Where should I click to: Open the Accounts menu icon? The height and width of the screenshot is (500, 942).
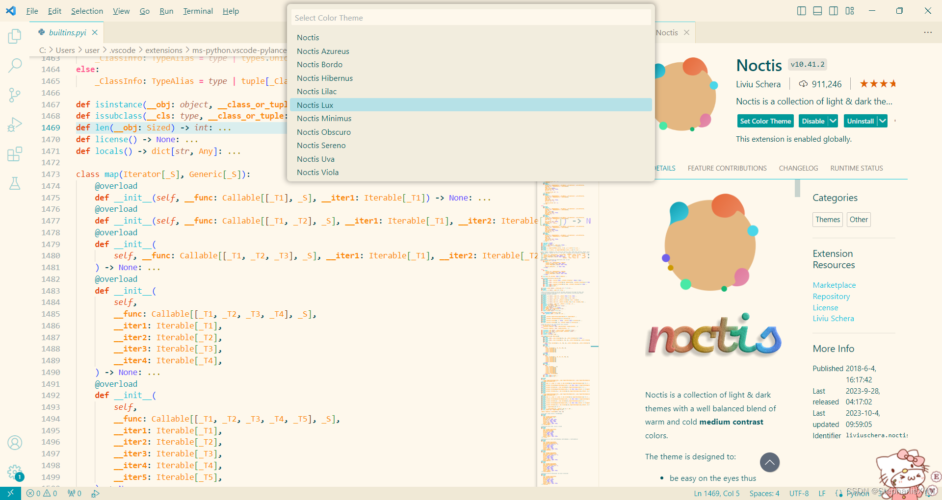pos(15,443)
